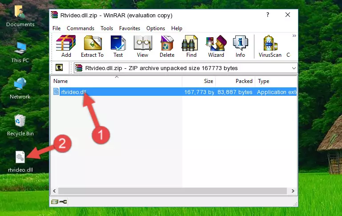
Task: Show archive Info
Action: click(240, 46)
